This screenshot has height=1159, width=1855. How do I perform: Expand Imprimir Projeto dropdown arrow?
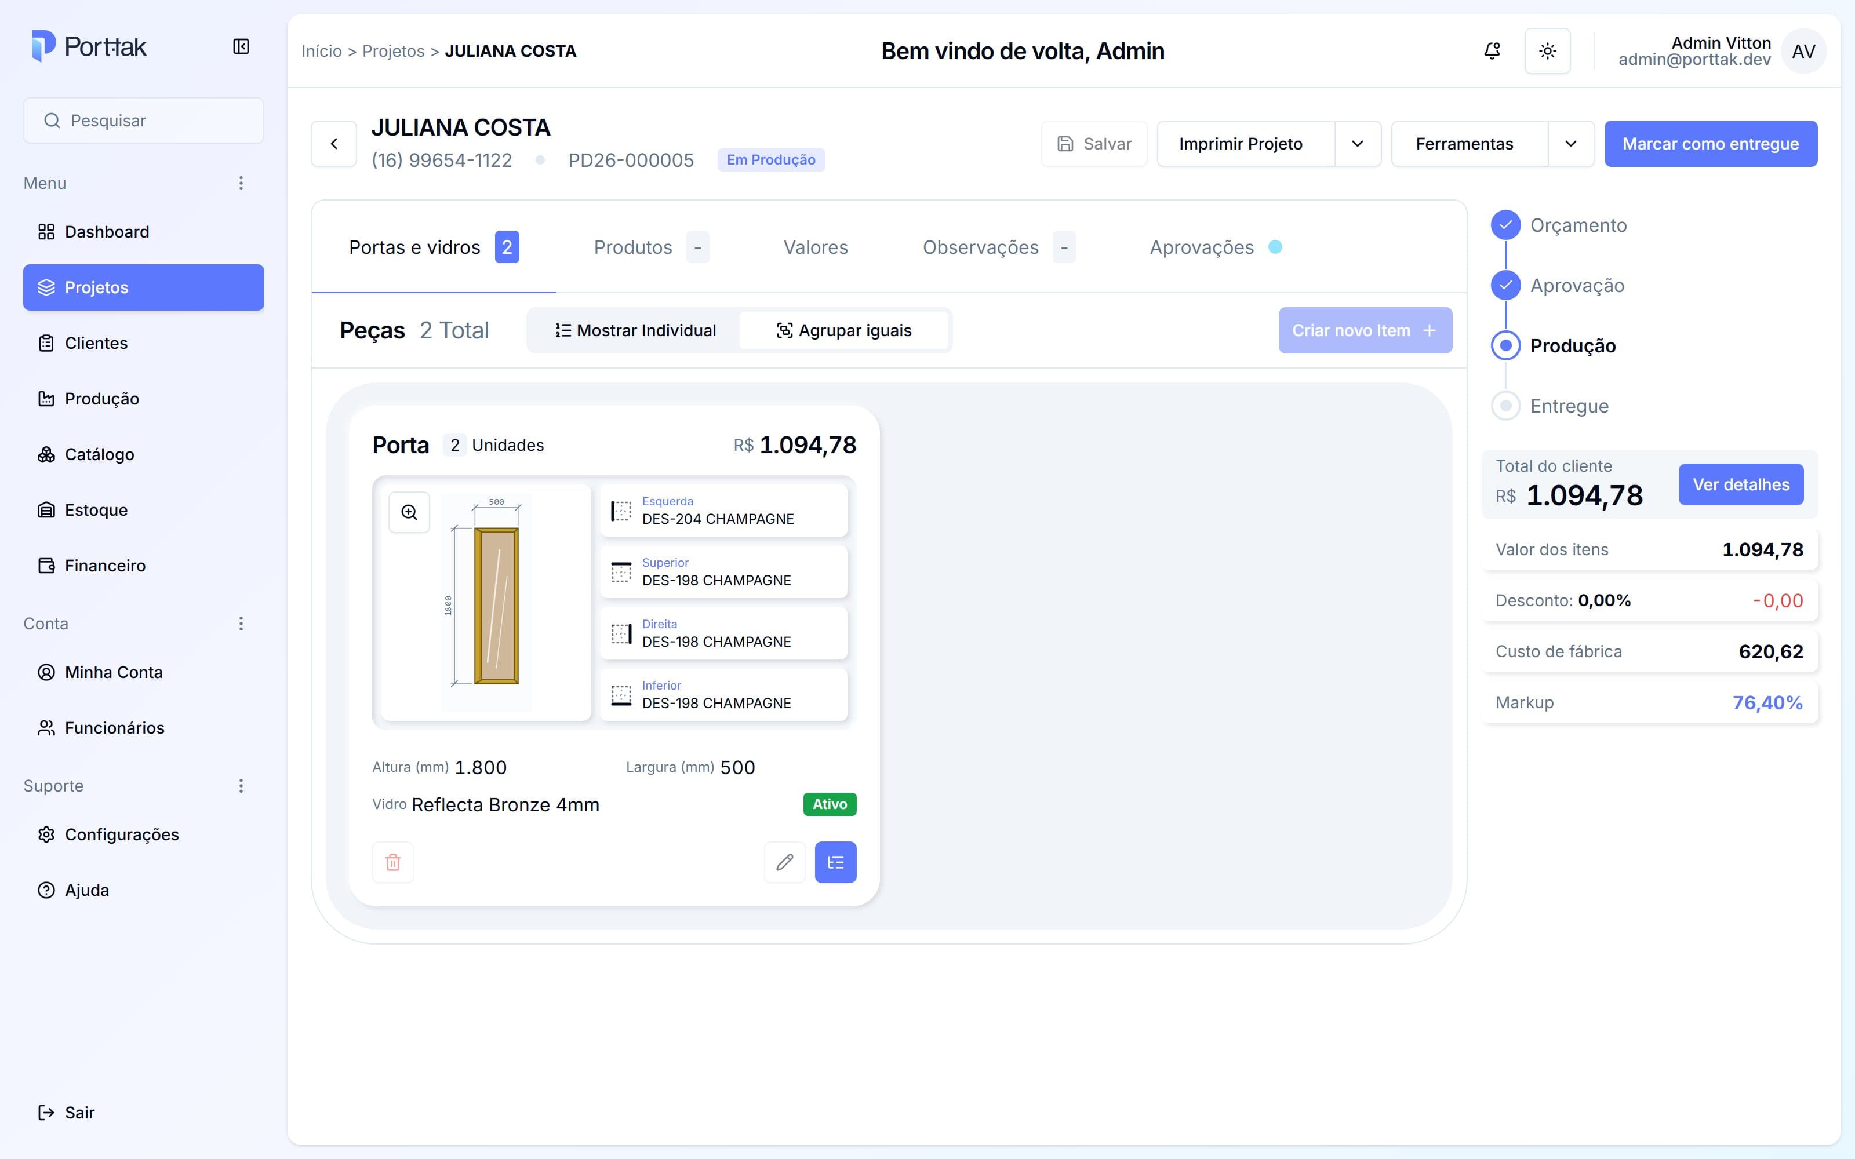[x=1358, y=143]
